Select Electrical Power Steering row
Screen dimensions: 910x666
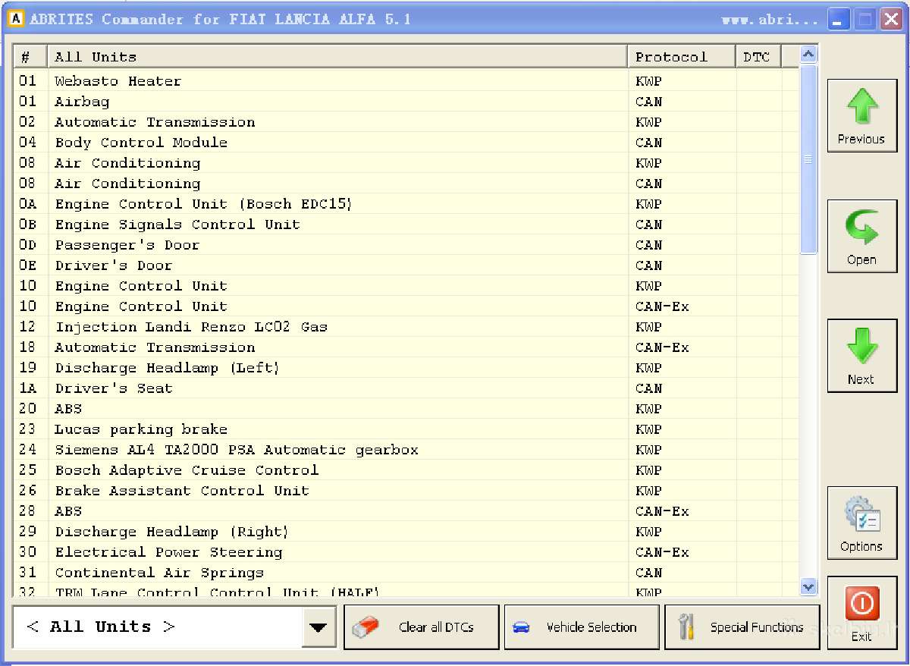[x=406, y=552]
